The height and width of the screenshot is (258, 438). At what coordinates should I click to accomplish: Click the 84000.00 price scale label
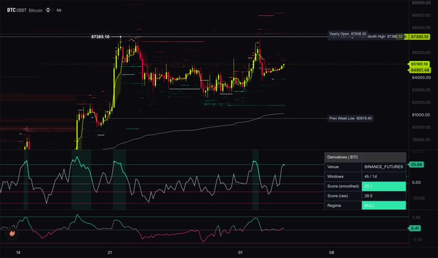tap(421, 77)
